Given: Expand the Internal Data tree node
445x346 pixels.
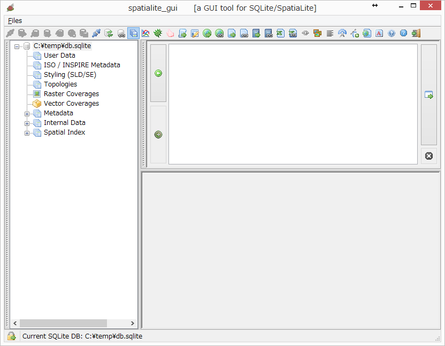Looking at the screenshot, I should click(27, 123).
